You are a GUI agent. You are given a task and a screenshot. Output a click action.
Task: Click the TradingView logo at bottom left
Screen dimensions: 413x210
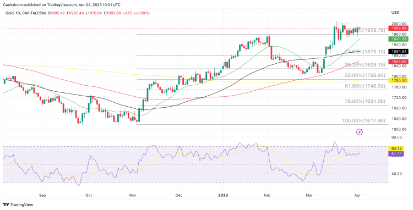pyautogui.click(x=18, y=205)
